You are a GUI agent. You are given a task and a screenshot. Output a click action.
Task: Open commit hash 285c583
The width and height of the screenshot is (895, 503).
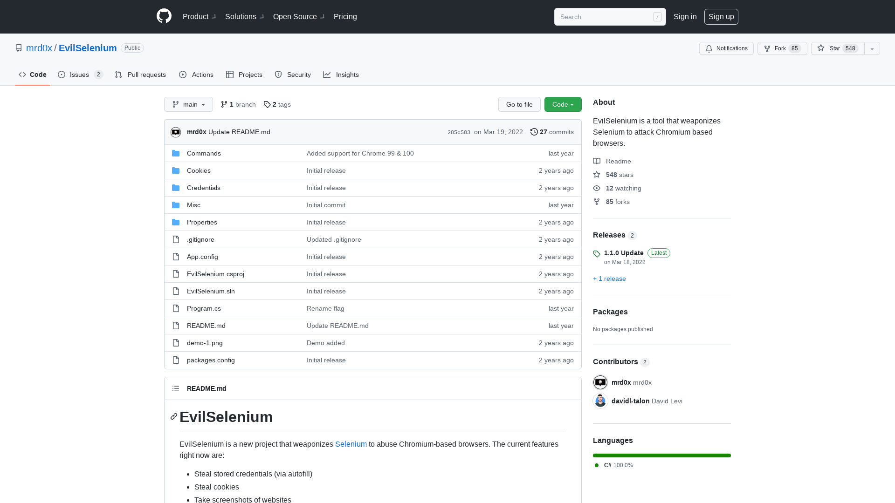[x=459, y=132]
